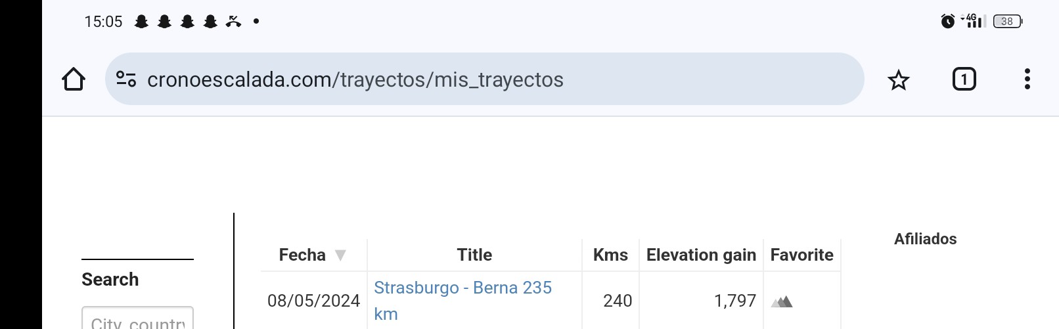The image size is (1059, 329).
Task: Focus the City, country search field
Action: click(x=137, y=318)
